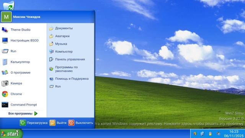Click the network tray icon
This screenshot has height=138, width=245.
click(x=203, y=134)
